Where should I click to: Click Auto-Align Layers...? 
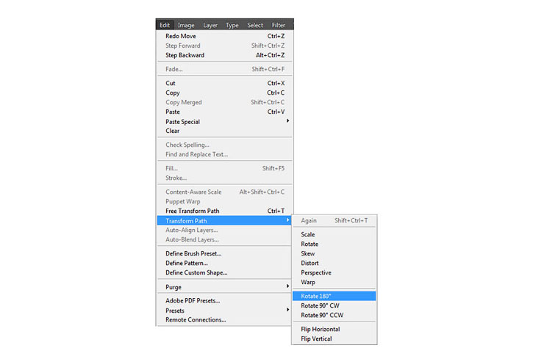click(225, 230)
